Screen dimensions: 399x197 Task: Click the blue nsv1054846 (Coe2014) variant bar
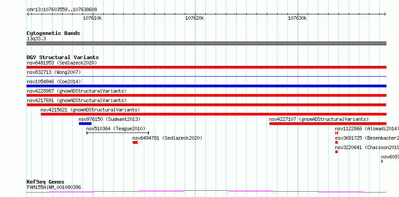[x=206, y=86]
